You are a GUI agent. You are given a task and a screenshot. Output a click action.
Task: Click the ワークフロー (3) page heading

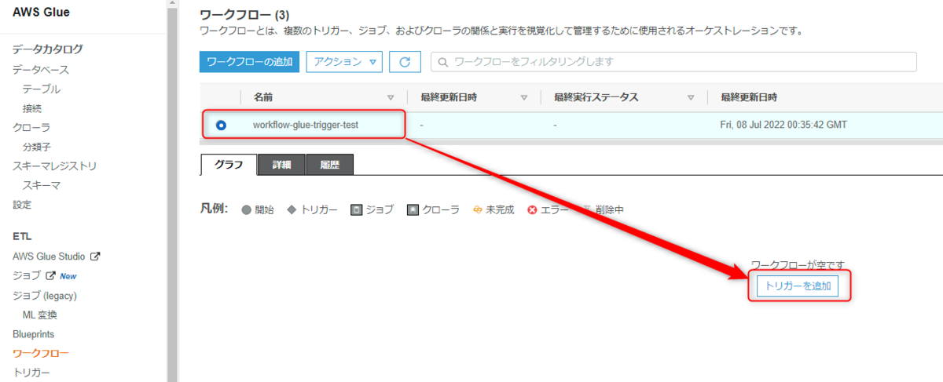coord(244,15)
